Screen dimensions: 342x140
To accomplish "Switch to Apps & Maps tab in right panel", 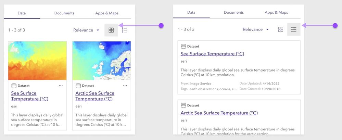I will coord(276,13).
